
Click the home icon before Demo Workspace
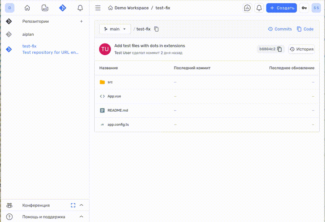click(110, 8)
